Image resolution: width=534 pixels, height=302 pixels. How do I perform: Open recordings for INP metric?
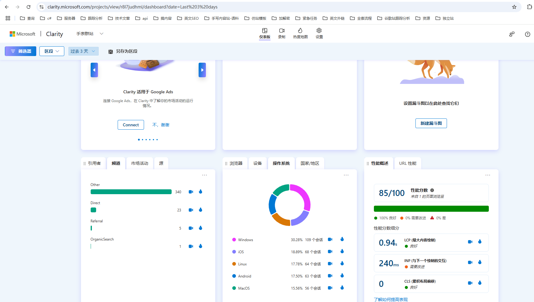click(x=470, y=262)
